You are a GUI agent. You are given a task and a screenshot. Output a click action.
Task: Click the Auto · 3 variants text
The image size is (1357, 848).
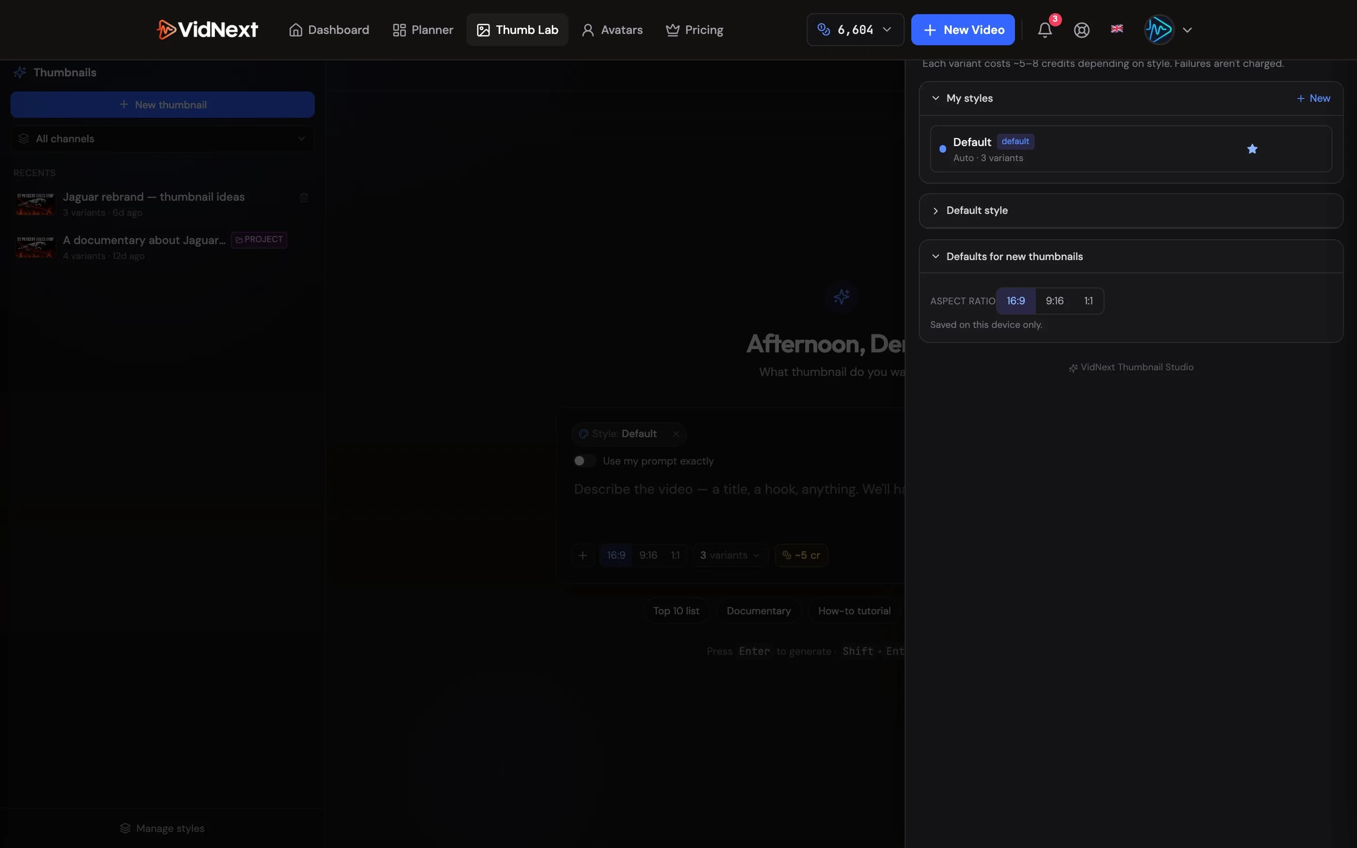[988, 158]
